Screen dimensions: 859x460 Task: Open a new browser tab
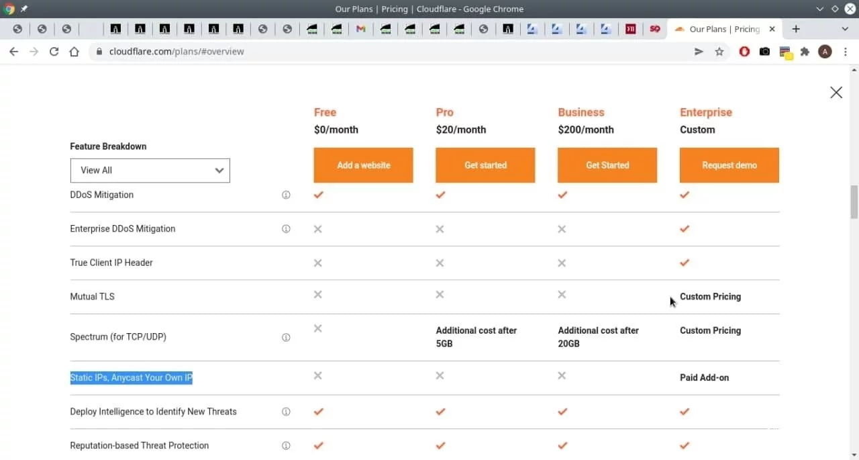click(796, 29)
